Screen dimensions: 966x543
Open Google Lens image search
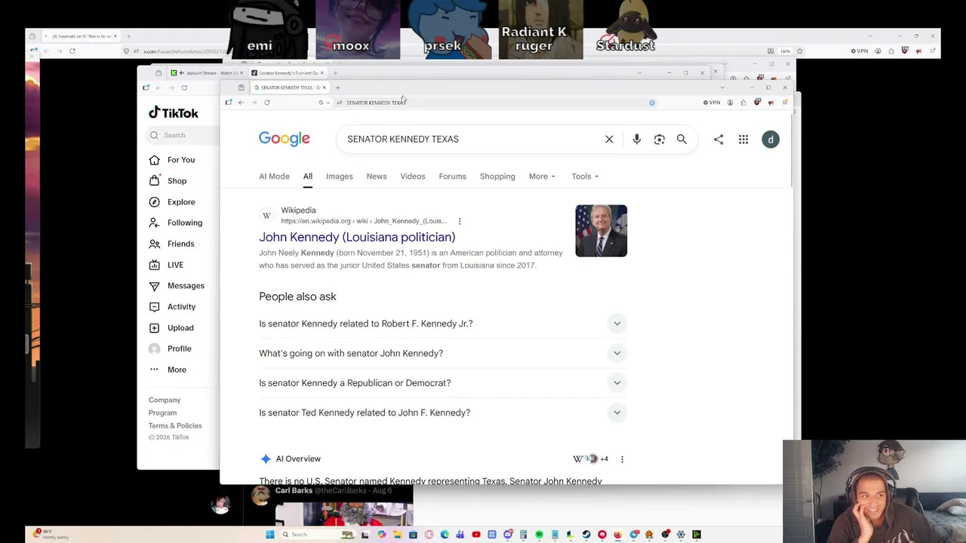click(x=659, y=139)
